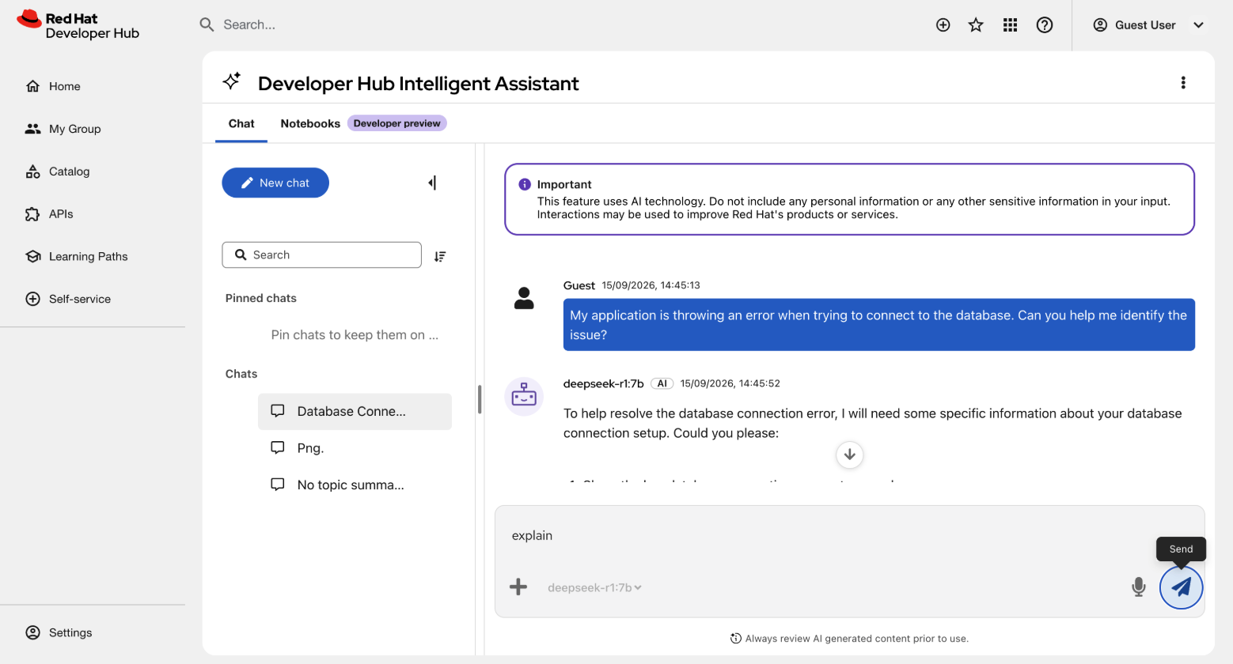Send the message with paper plane button

pos(1181,587)
